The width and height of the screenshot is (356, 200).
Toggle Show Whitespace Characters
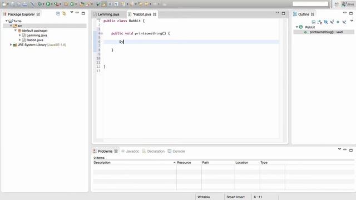[116, 4]
